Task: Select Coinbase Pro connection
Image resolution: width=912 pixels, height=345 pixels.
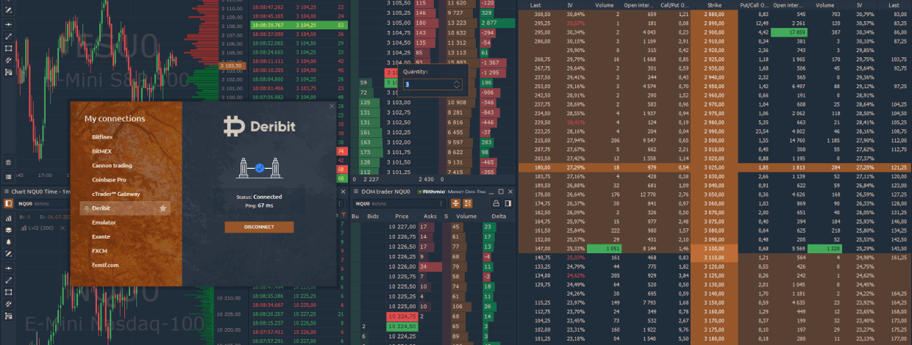Action: pyautogui.click(x=109, y=180)
